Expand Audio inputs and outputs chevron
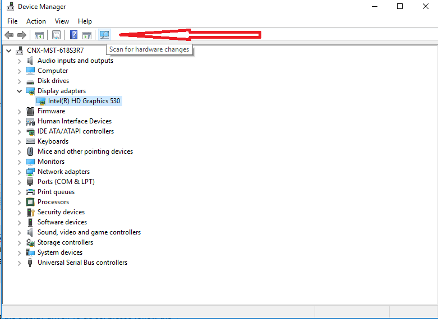Viewport: 438px width, 322px height. 19,61
